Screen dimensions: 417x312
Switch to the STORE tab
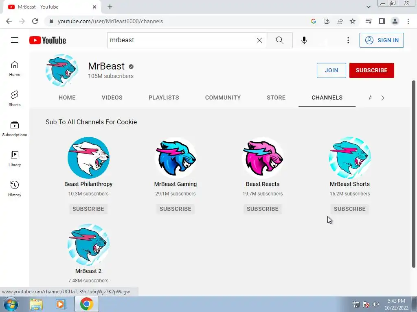276,97
